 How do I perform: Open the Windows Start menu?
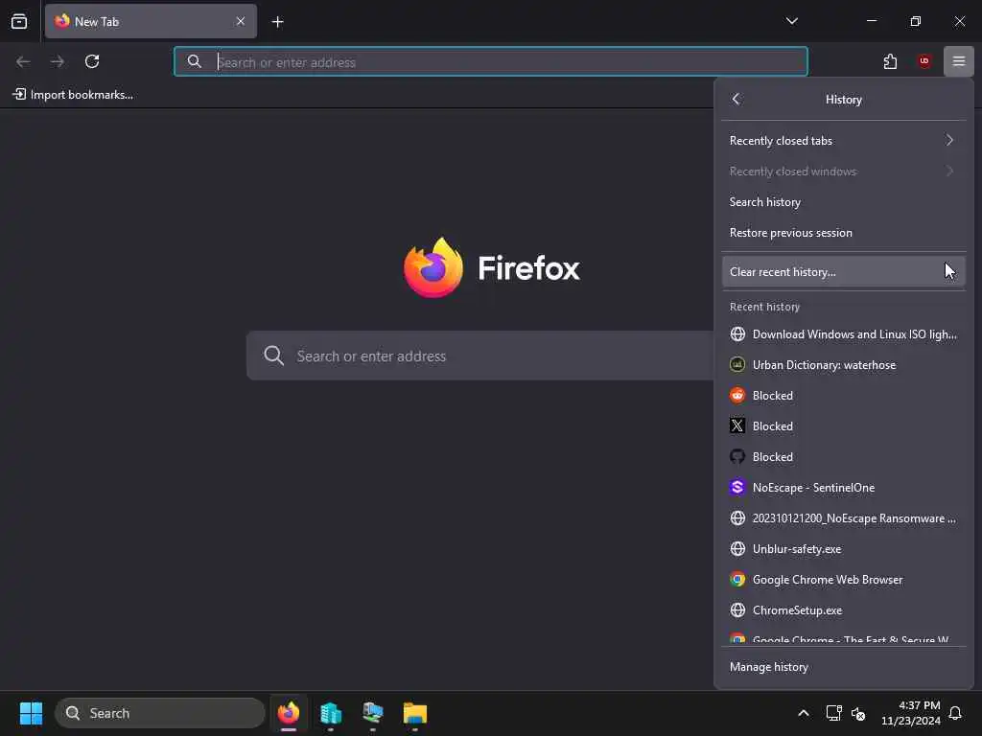tap(31, 713)
